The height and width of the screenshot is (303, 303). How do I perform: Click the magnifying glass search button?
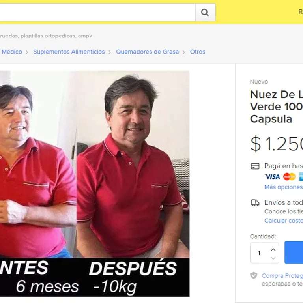click(205, 12)
